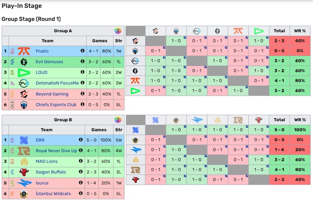Open the Royal Never Give Up team page
The width and height of the screenshot is (313, 201).
(x=56, y=151)
